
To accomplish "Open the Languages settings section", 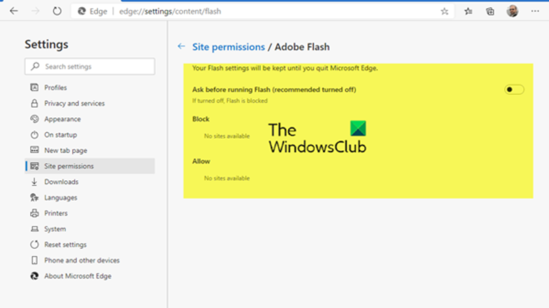I will click(x=90, y=198).
